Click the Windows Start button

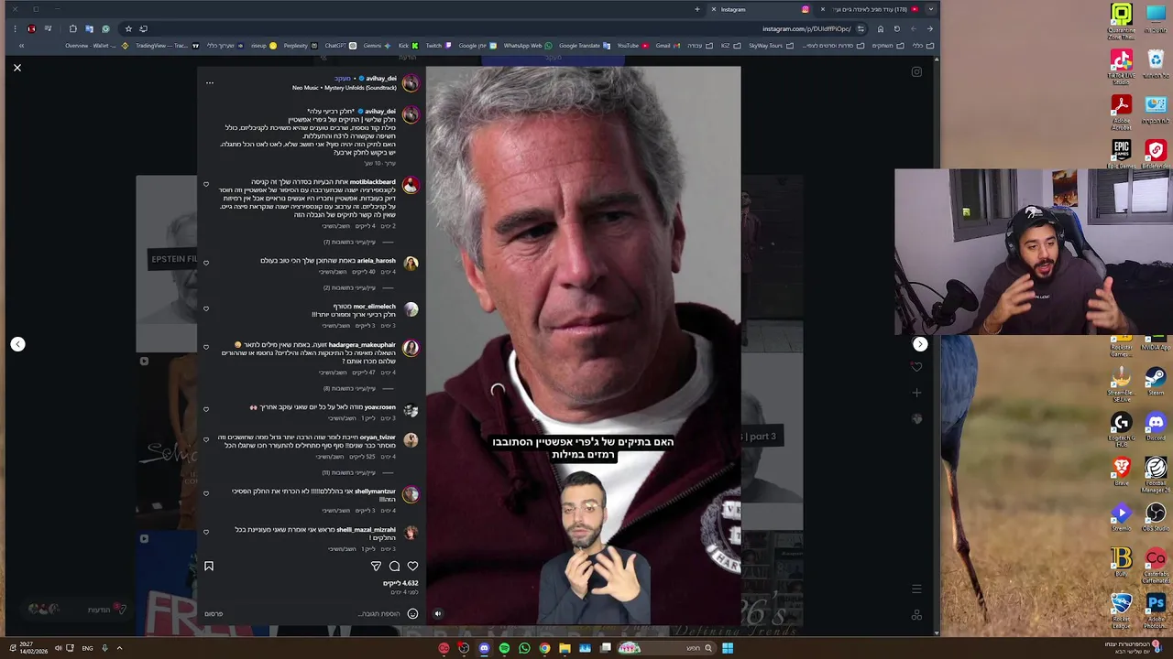[x=727, y=648]
